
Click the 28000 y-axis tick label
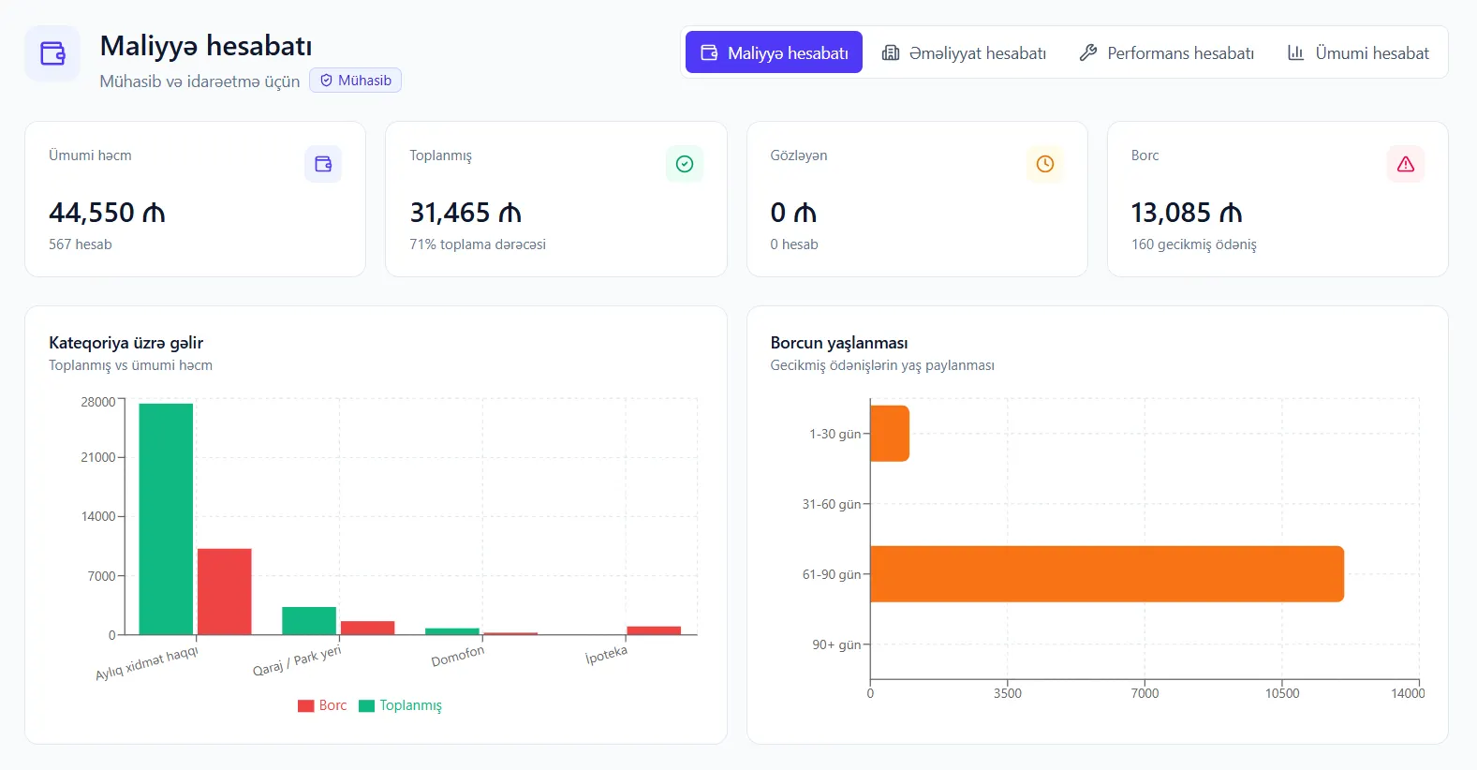98,402
